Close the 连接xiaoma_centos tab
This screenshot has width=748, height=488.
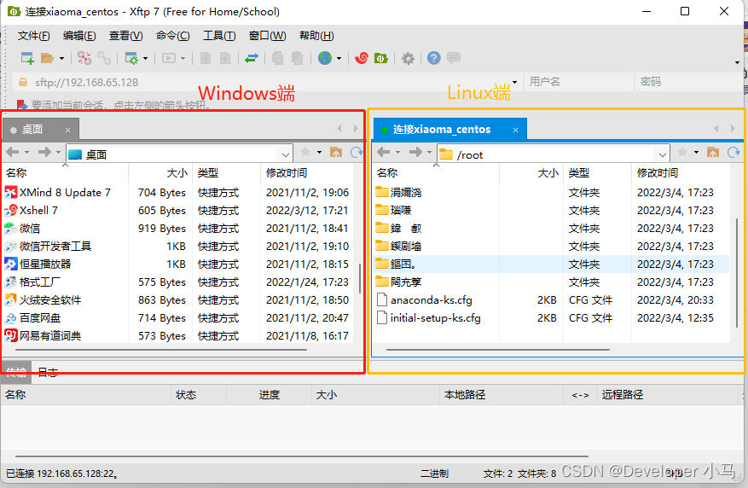tap(515, 130)
